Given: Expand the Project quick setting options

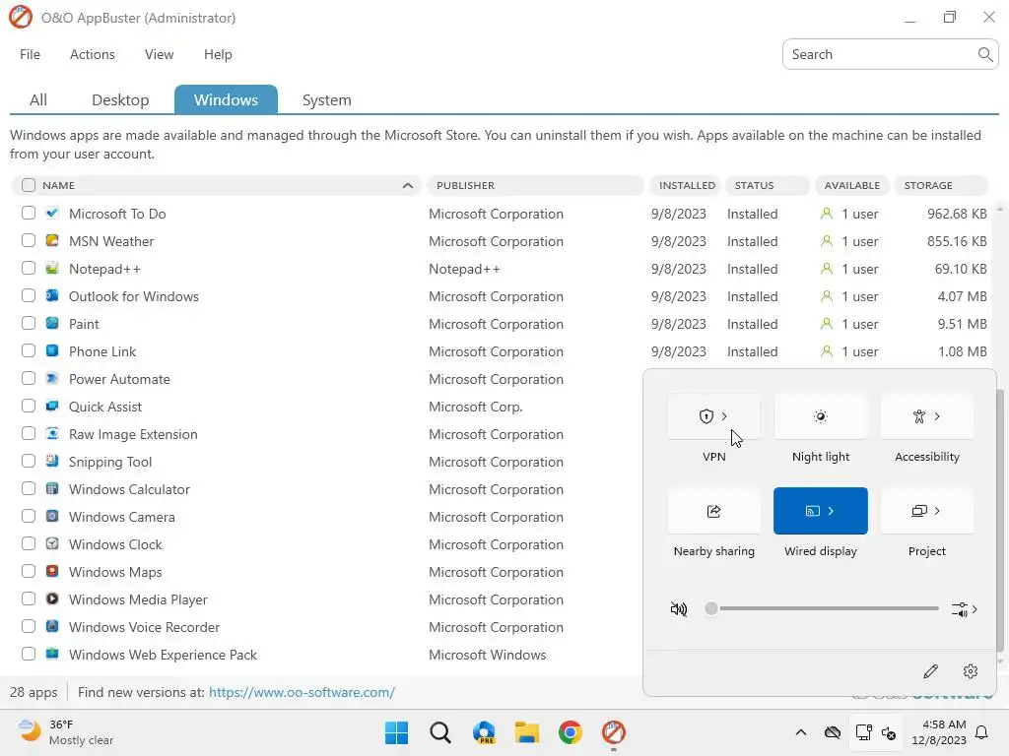Looking at the screenshot, I should point(938,511).
